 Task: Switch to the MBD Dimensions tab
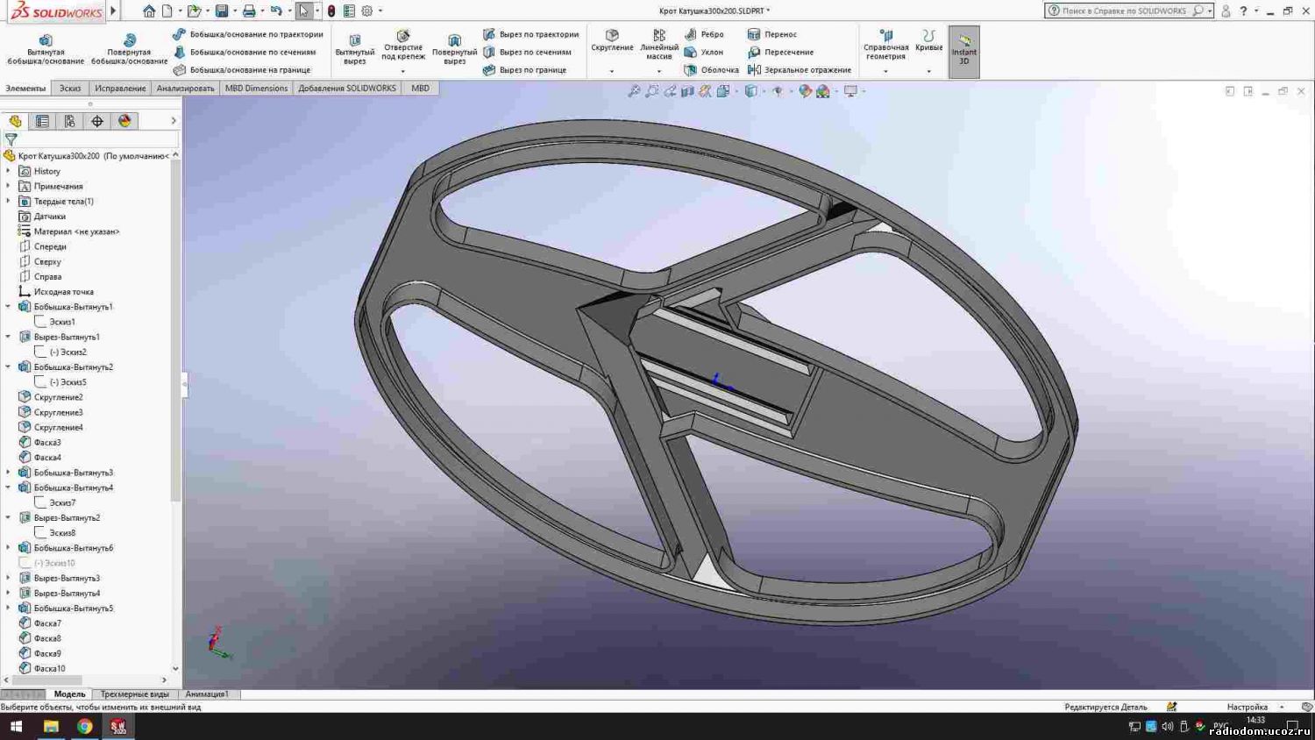coord(256,89)
